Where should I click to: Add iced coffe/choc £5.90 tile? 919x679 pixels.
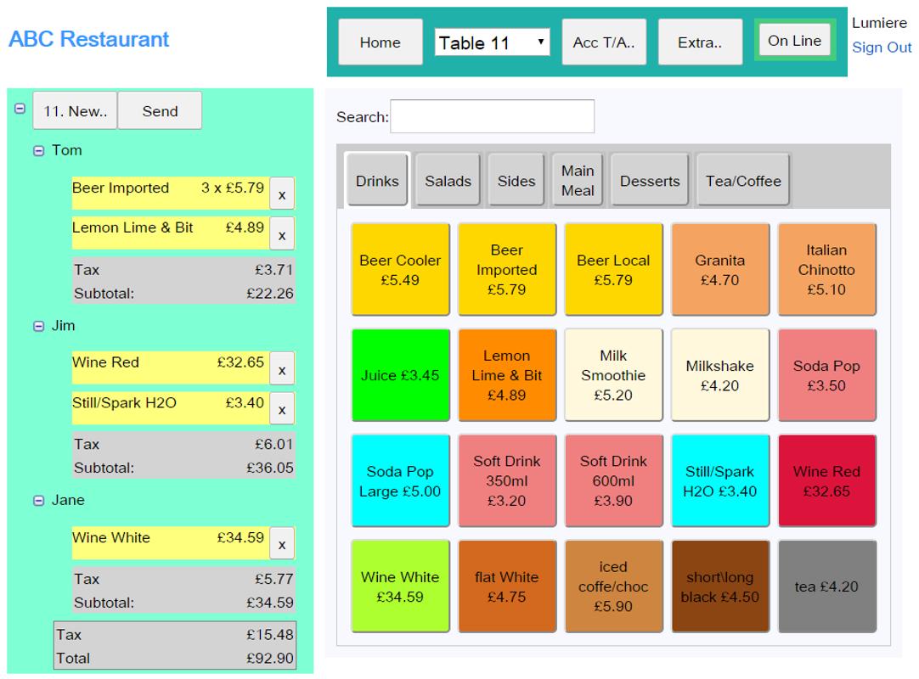click(613, 586)
